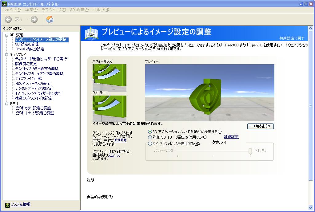Click scrollbar down arrow on right pane
This screenshot has height=212, width=315.
[311, 207]
